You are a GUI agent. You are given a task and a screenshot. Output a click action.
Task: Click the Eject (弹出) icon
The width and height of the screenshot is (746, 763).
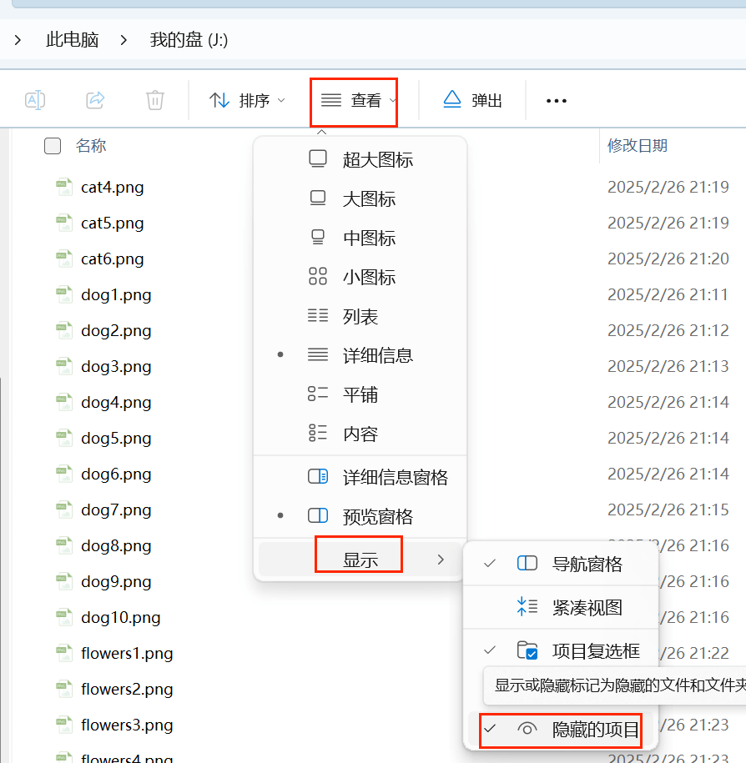tap(451, 99)
